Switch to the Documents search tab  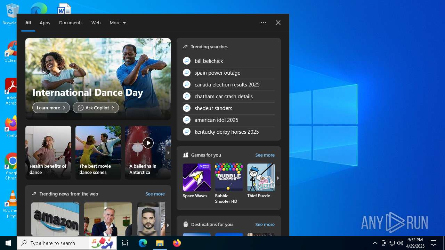71,23
